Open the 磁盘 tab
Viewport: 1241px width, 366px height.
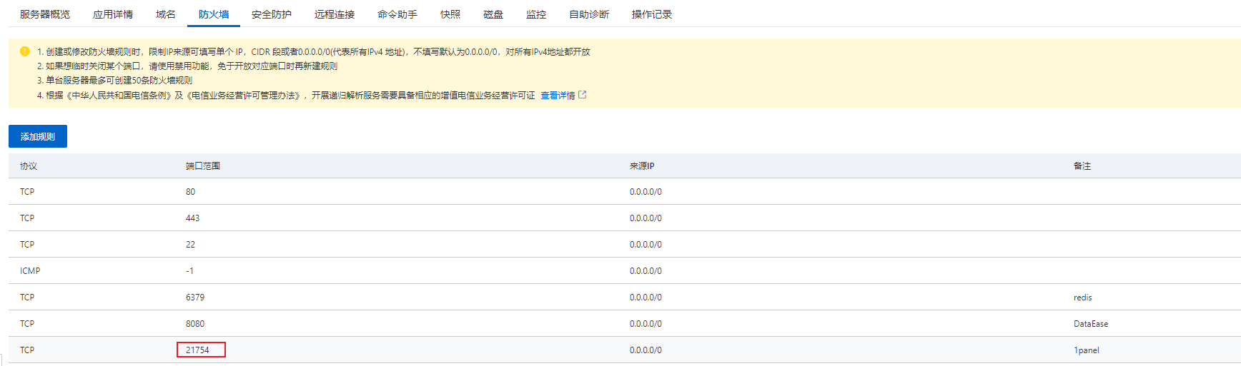pyautogui.click(x=493, y=14)
